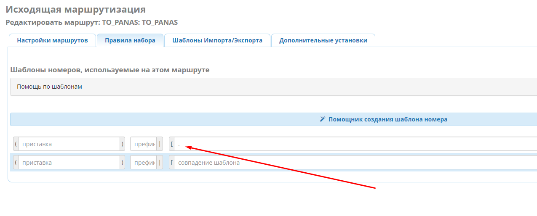Click the empty совпадение шаблона field

pos(354,163)
